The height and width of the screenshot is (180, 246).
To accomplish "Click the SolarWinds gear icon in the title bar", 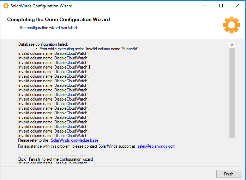I will (6, 6).
